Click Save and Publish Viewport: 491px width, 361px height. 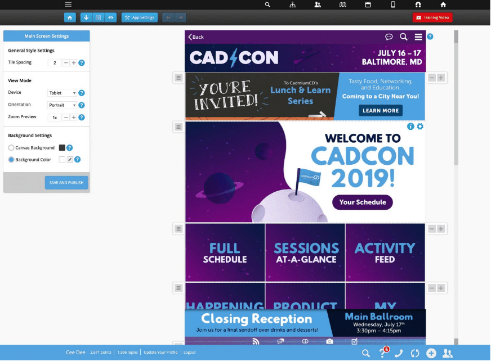[x=66, y=183]
